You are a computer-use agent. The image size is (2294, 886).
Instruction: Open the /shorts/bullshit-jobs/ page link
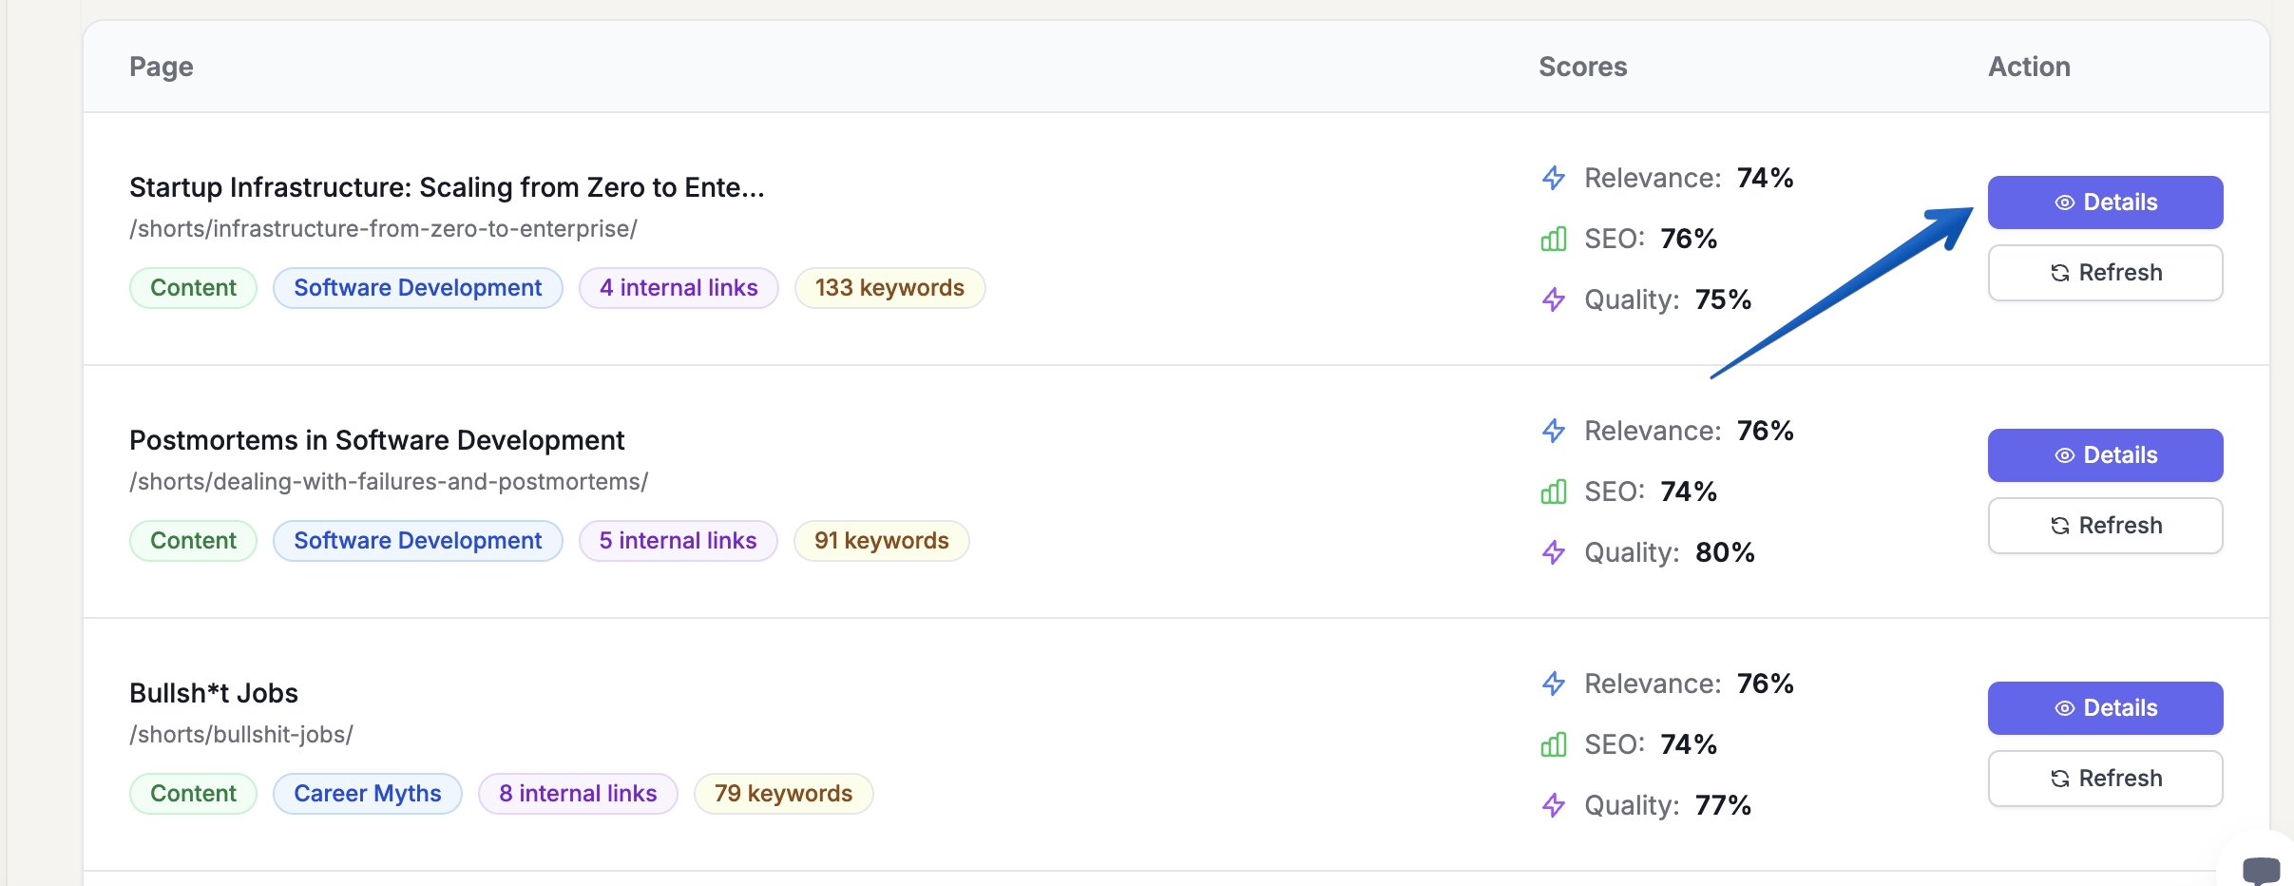240,734
